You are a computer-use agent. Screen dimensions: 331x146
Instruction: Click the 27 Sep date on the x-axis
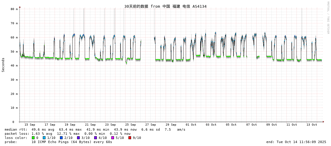pyautogui.click(x=151, y=125)
